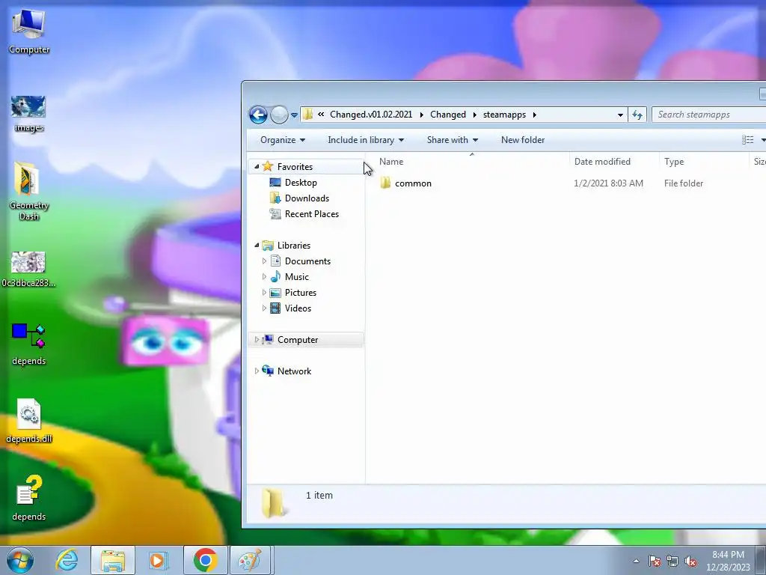Navigate to Changed.v01.02.2021 in the address bar
The image size is (766, 575).
click(x=371, y=115)
